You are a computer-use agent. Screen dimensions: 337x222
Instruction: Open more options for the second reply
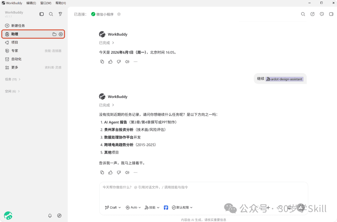(x=135, y=172)
